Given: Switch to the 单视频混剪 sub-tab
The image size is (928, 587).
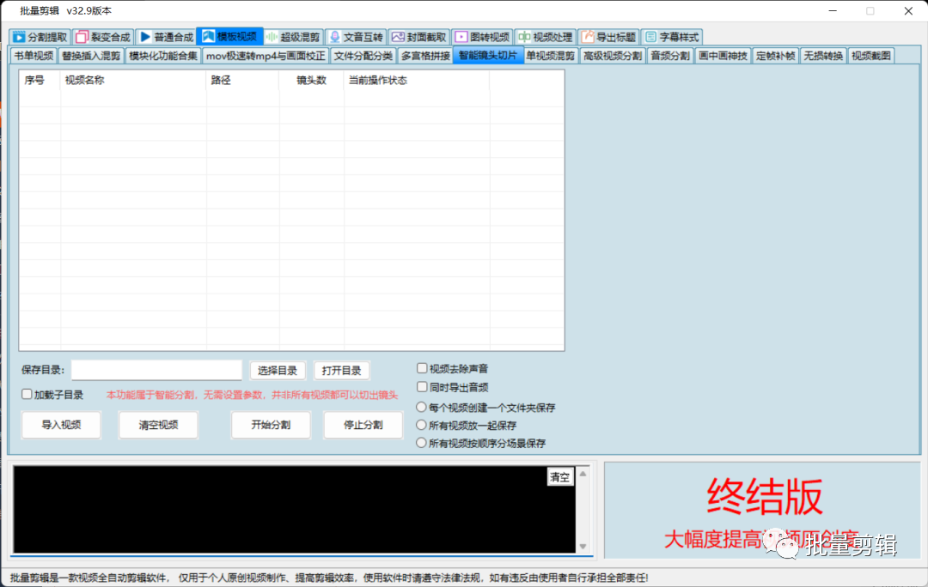Looking at the screenshot, I should coord(551,56).
